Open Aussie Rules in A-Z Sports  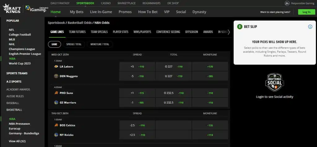pos(15,96)
